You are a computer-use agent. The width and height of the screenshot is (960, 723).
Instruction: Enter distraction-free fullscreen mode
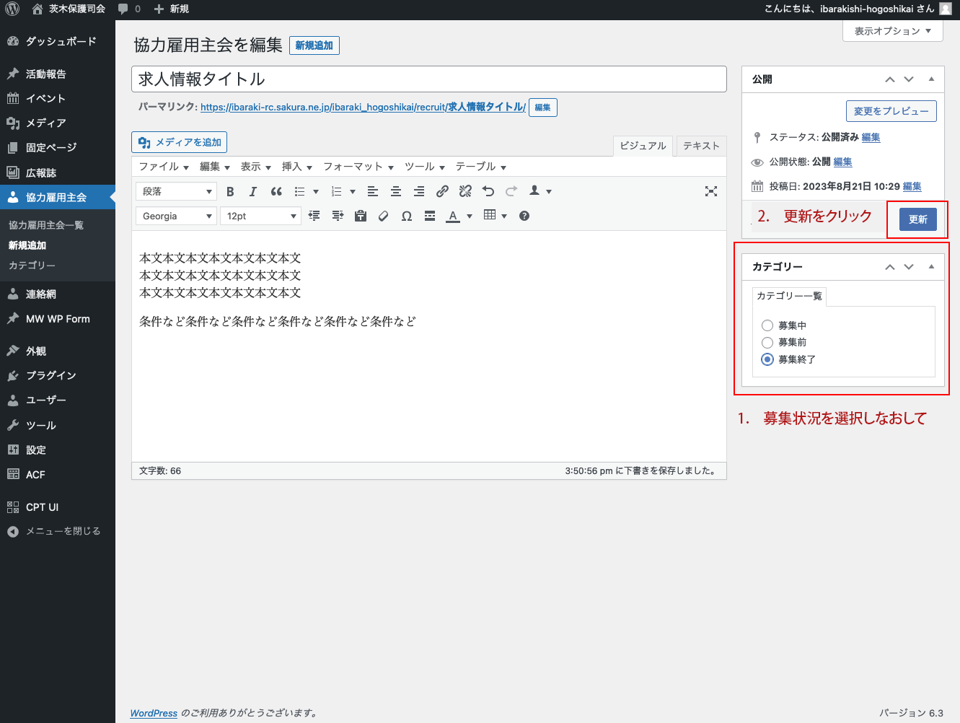(x=711, y=190)
